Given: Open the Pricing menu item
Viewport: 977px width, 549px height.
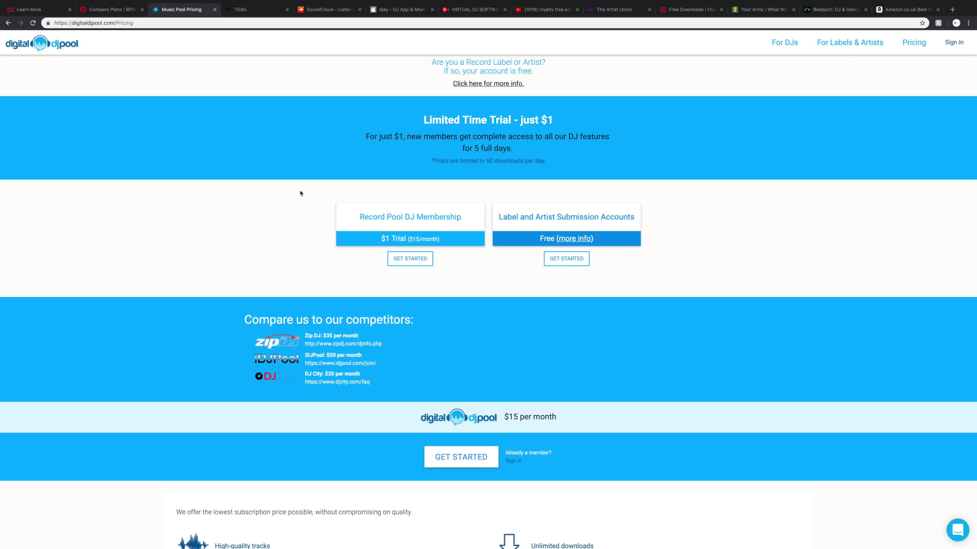Looking at the screenshot, I should [x=914, y=42].
